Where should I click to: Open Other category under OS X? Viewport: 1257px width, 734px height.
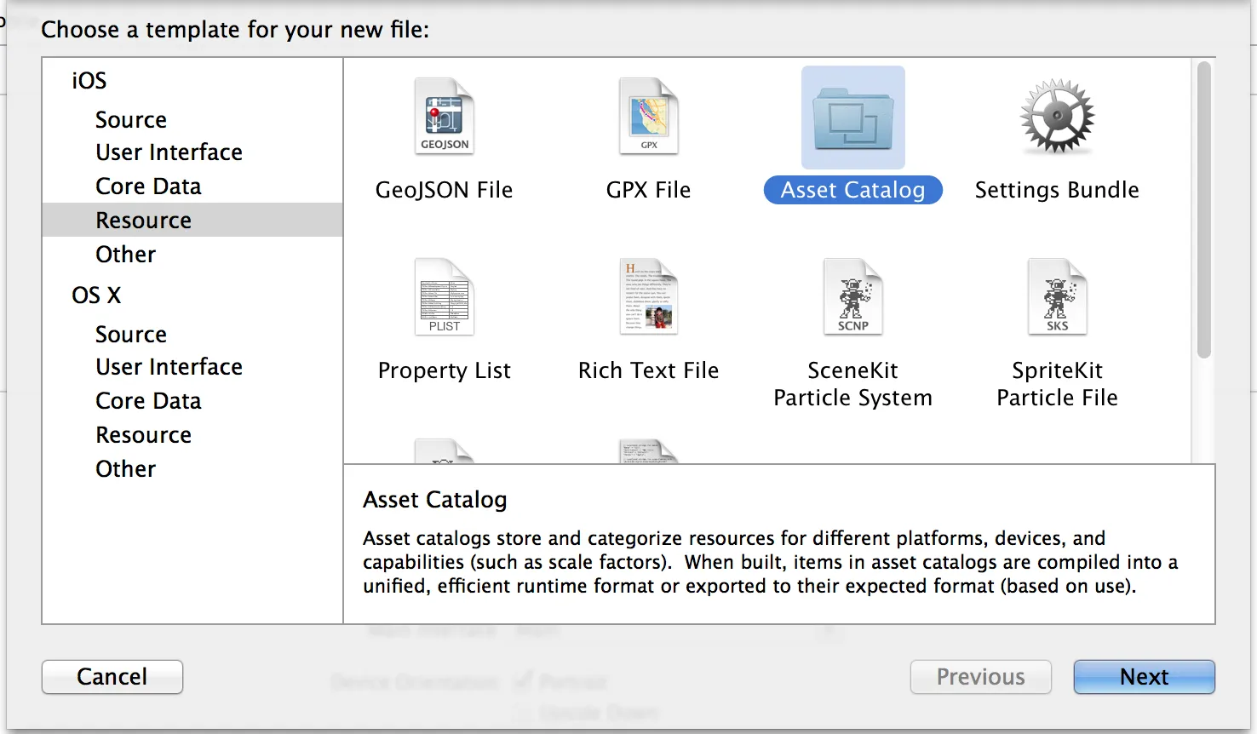[x=126, y=469]
